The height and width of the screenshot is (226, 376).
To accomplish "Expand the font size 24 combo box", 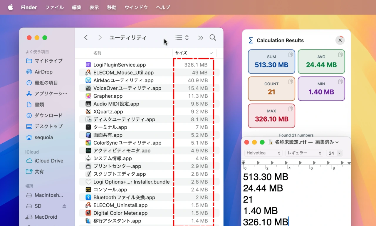I will (340, 153).
